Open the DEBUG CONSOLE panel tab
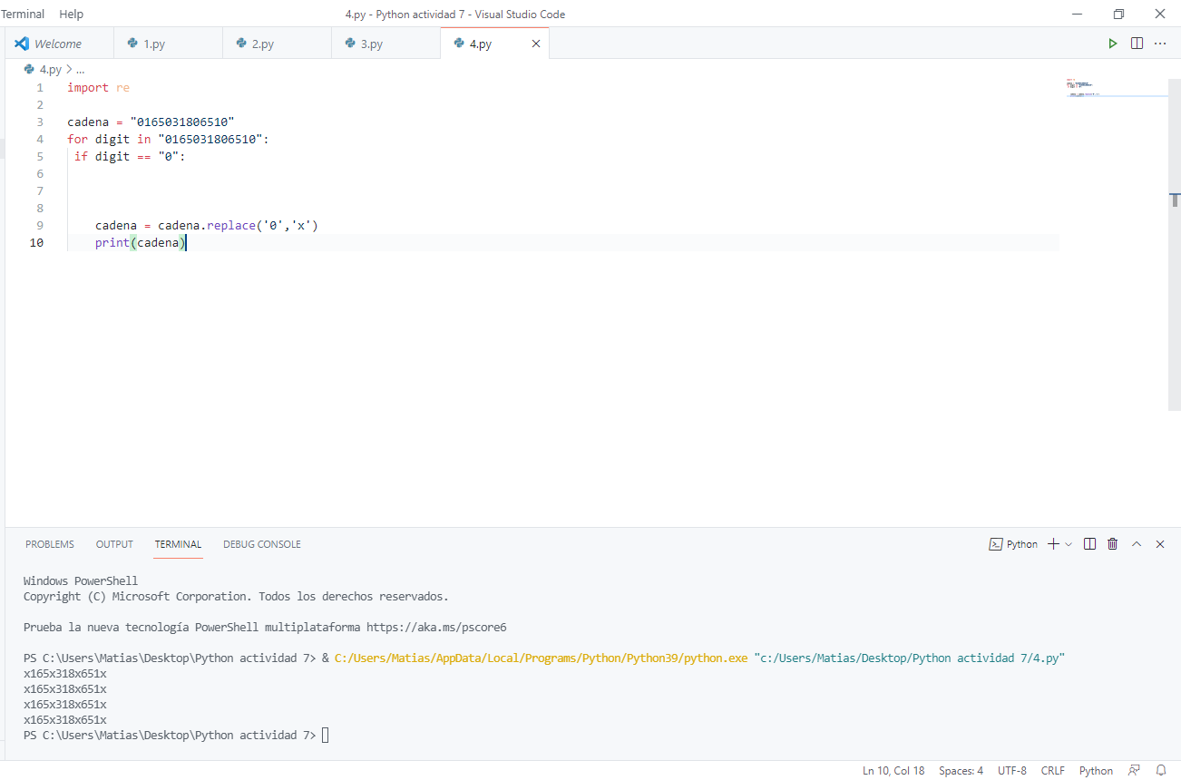 tap(262, 544)
